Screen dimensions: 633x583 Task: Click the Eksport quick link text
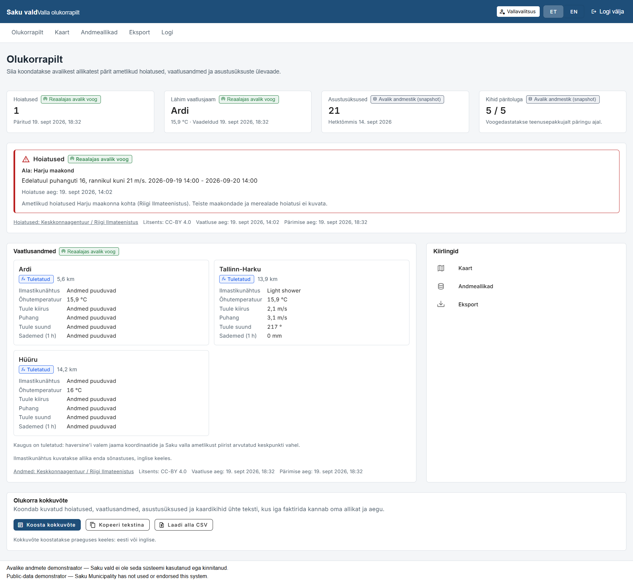tap(468, 305)
